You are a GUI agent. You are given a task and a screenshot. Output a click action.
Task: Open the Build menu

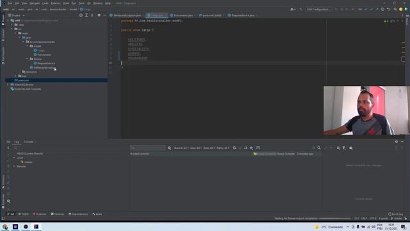(x=66, y=3)
